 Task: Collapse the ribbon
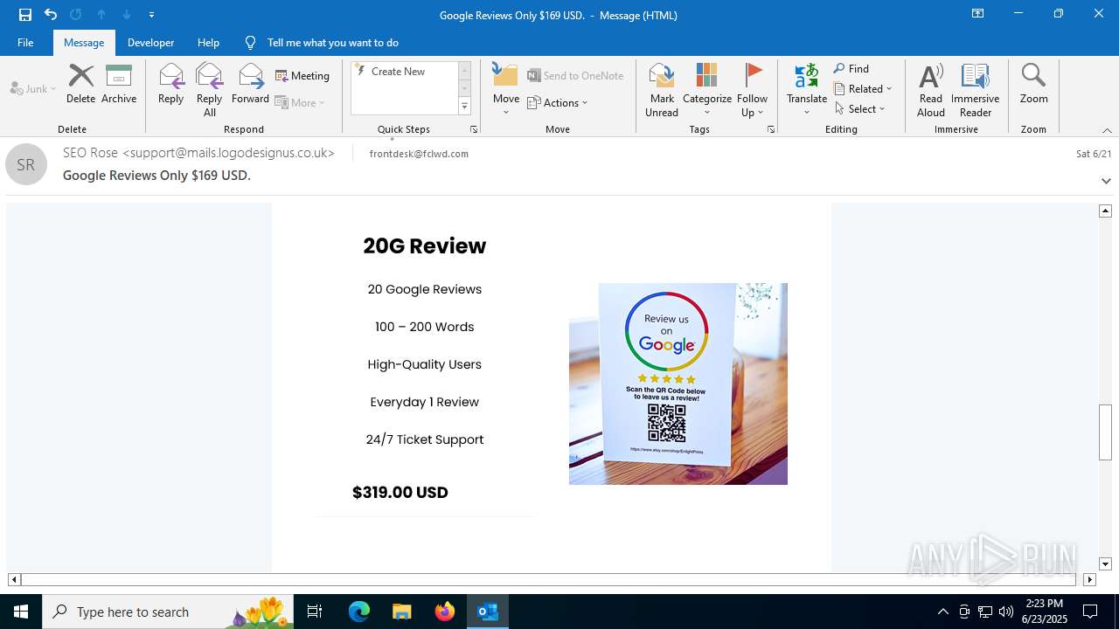pyautogui.click(x=1107, y=130)
